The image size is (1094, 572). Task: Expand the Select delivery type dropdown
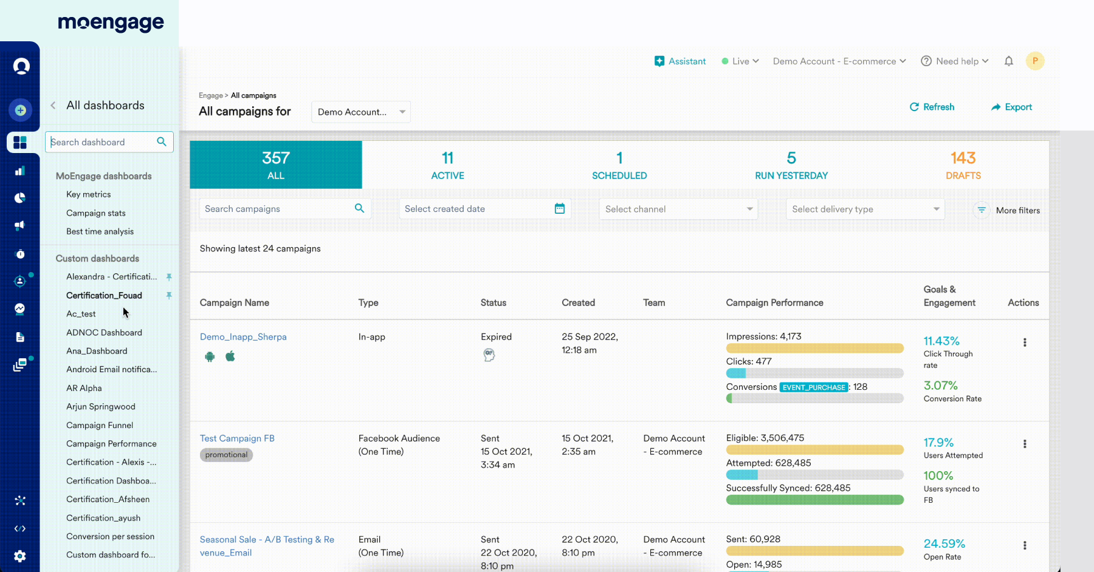(864, 209)
